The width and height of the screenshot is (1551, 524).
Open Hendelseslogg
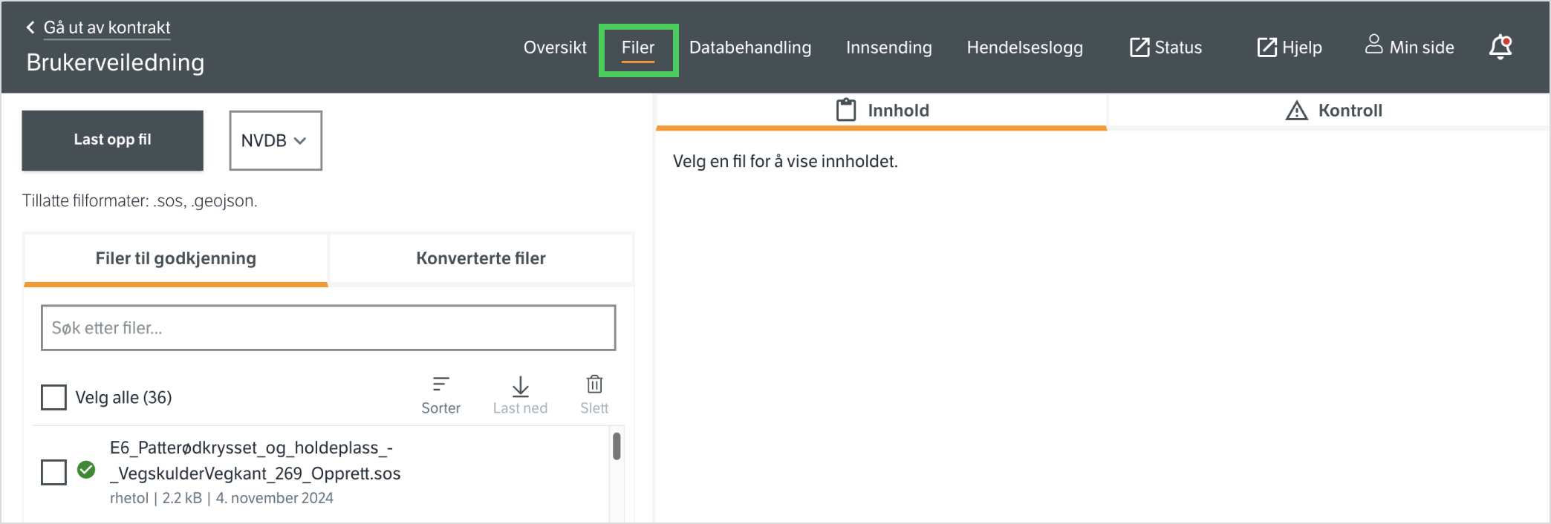(1024, 48)
